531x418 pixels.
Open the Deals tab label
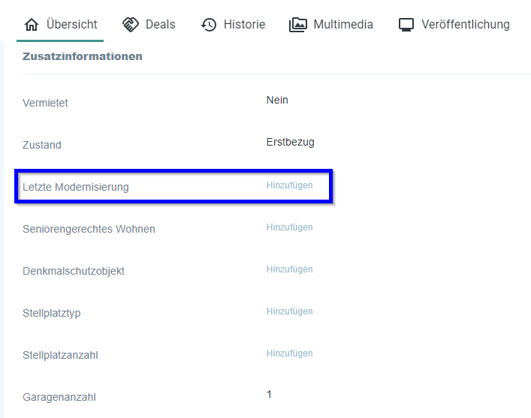(x=160, y=25)
